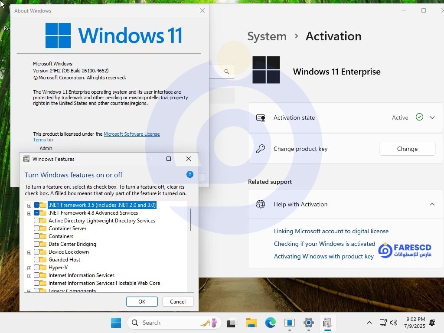This screenshot has width=444, height=333.
Task: Close the About Windows dialog
Action: click(x=202, y=10)
